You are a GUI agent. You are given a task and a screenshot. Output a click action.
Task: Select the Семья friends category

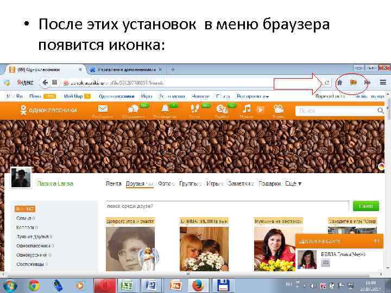tap(26, 218)
